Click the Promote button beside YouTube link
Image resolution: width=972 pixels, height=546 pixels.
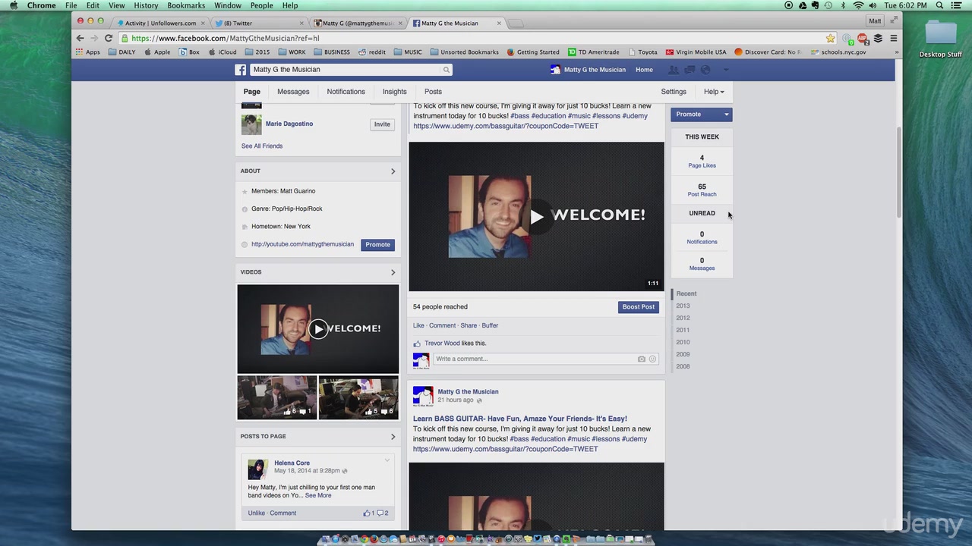coord(377,245)
